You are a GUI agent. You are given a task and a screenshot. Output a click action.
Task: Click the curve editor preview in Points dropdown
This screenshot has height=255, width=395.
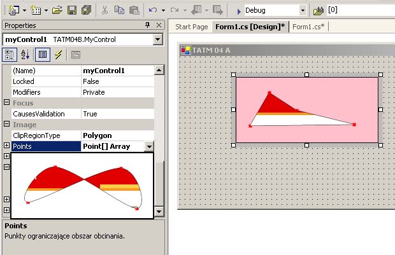point(82,186)
